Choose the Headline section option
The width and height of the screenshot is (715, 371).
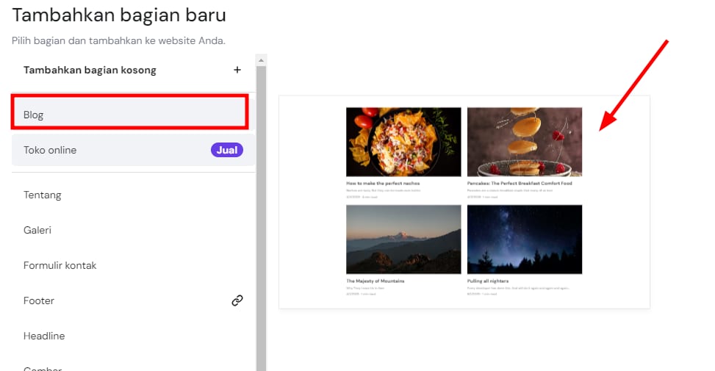[x=44, y=336]
